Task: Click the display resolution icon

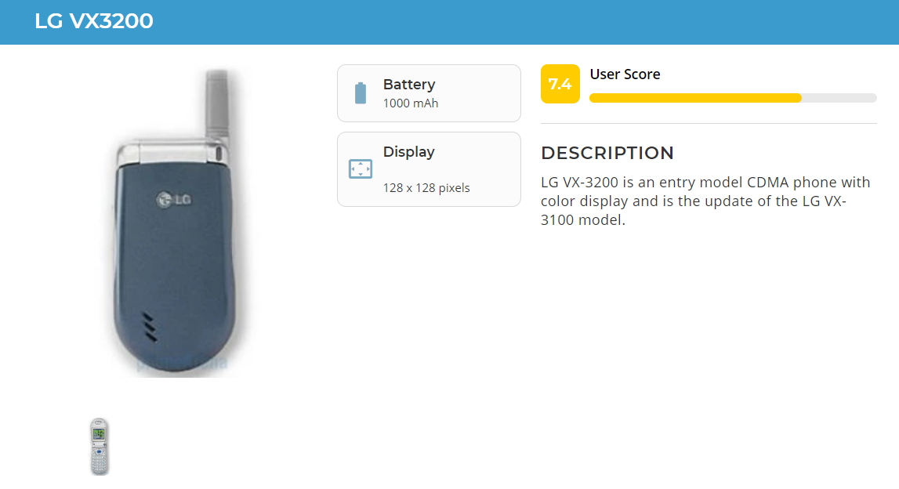Action: click(x=361, y=169)
